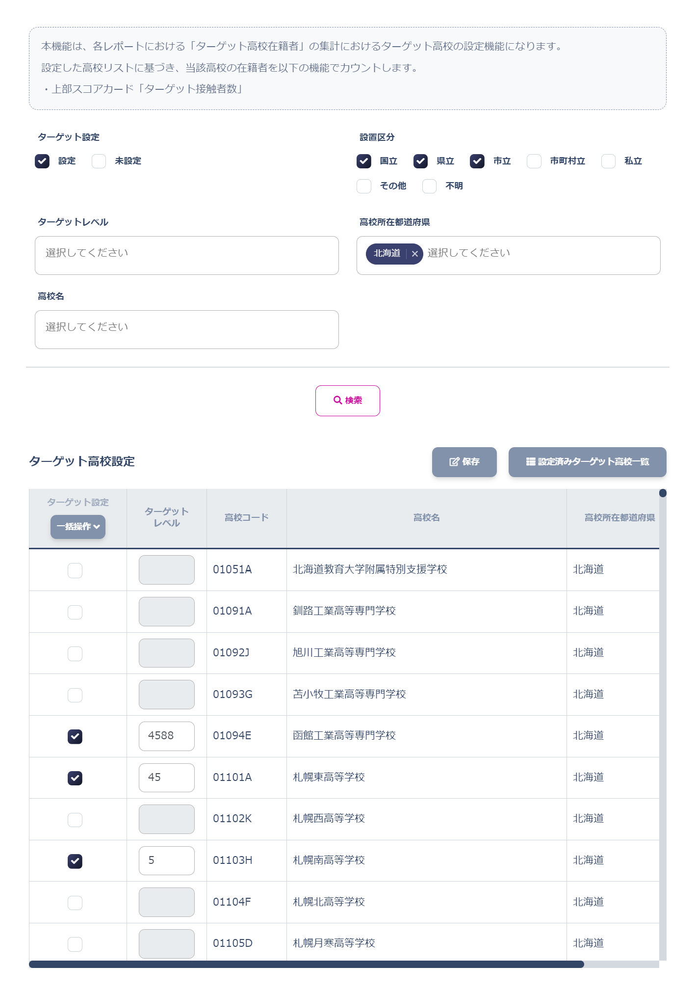Screen dimensions: 696x993
Task: Click the 高校コード column header
Action: coord(247,517)
